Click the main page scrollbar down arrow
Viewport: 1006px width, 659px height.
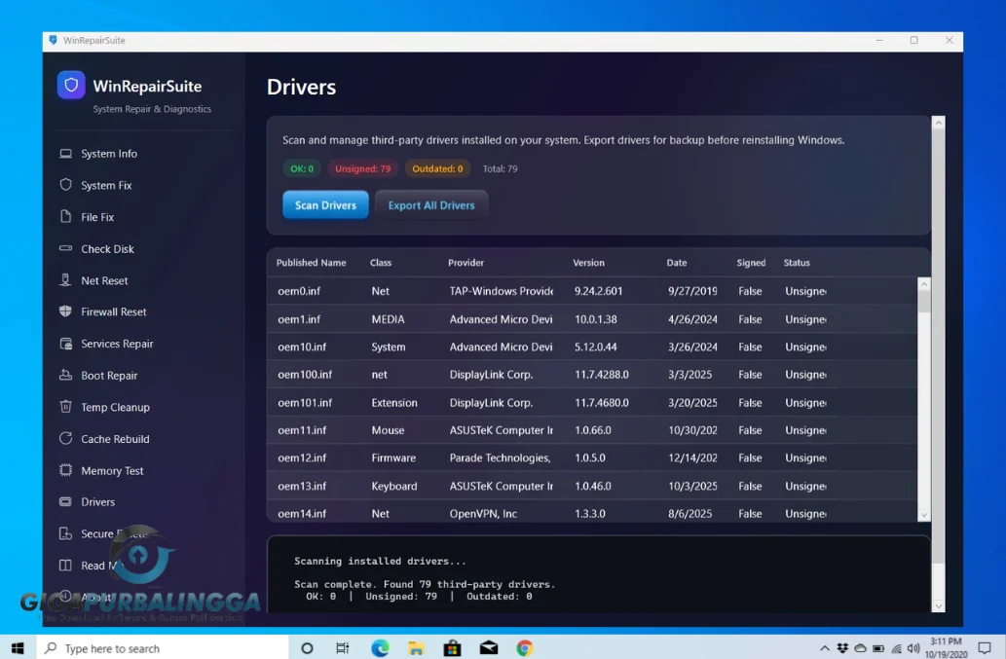coord(938,605)
